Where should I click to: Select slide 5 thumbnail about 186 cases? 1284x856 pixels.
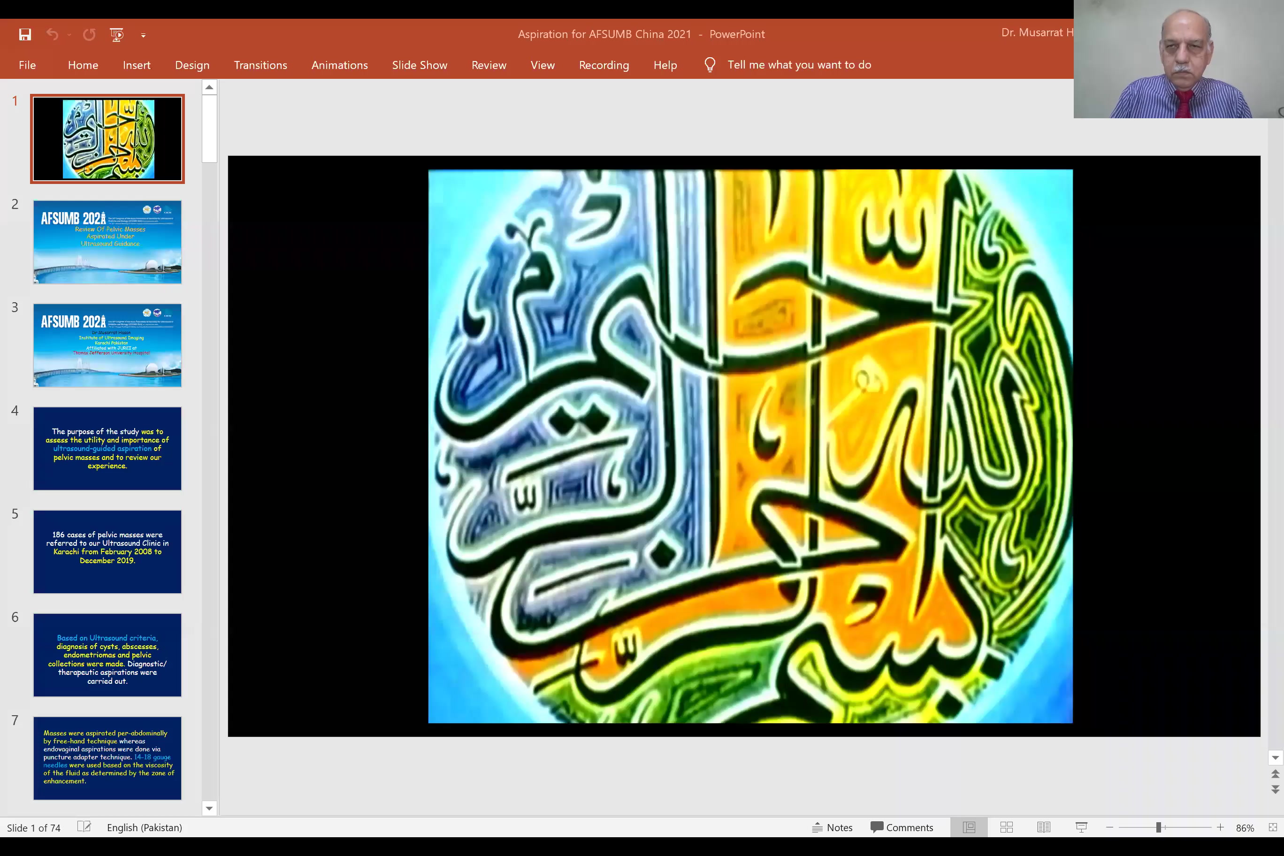point(107,551)
